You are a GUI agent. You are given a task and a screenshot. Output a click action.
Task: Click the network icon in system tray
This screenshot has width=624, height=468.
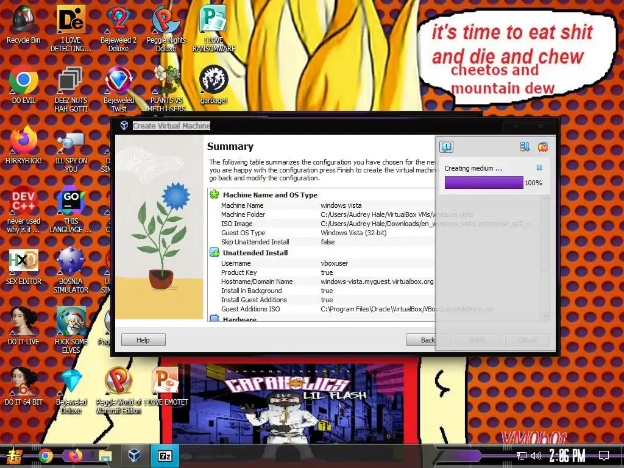(x=521, y=456)
